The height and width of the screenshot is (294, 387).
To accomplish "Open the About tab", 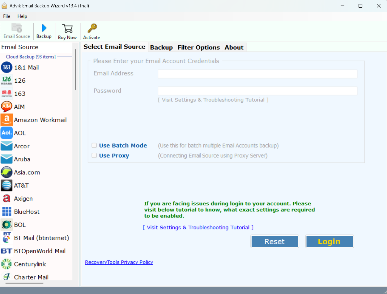I will pyautogui.click(x=234, y=48).
